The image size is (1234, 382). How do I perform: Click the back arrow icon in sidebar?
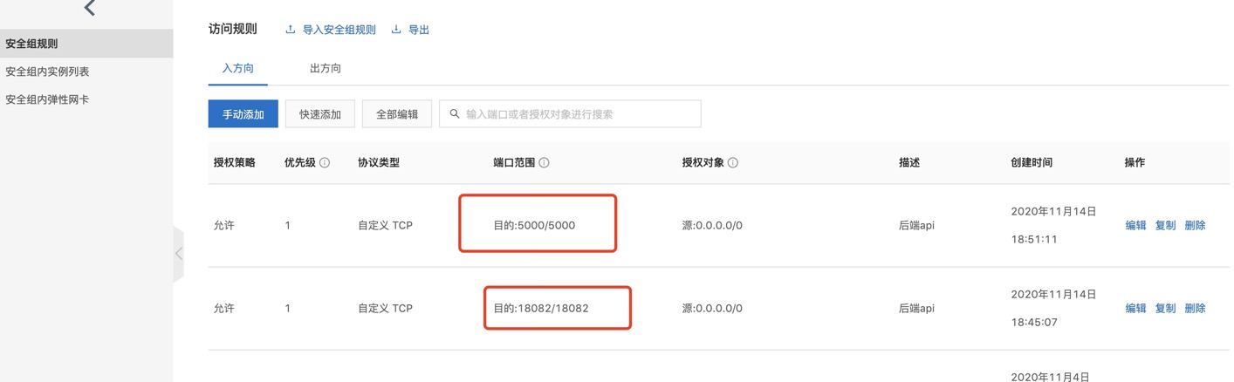coord(90,9)
